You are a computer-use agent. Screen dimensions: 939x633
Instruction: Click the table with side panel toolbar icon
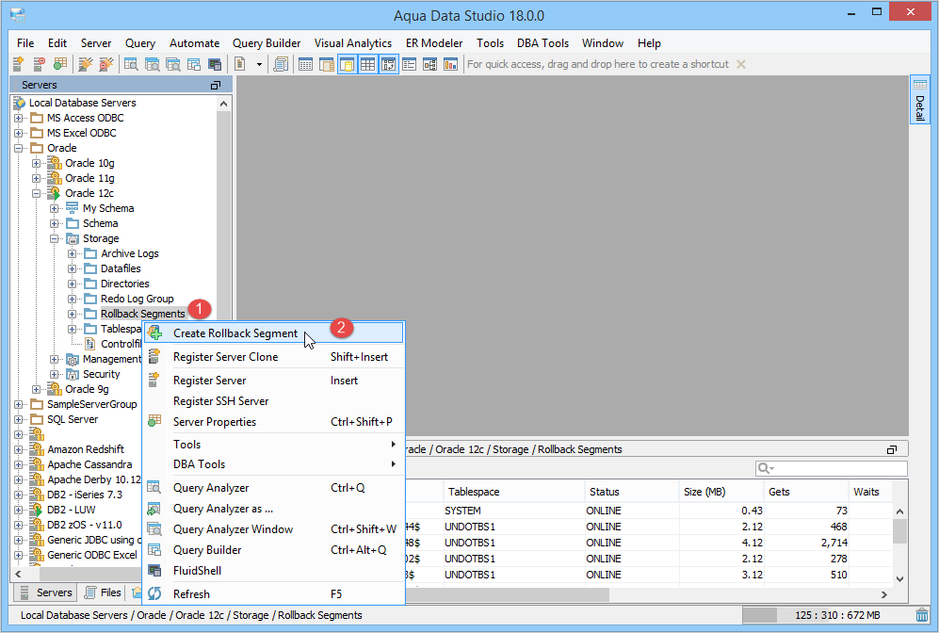point(327,64)
